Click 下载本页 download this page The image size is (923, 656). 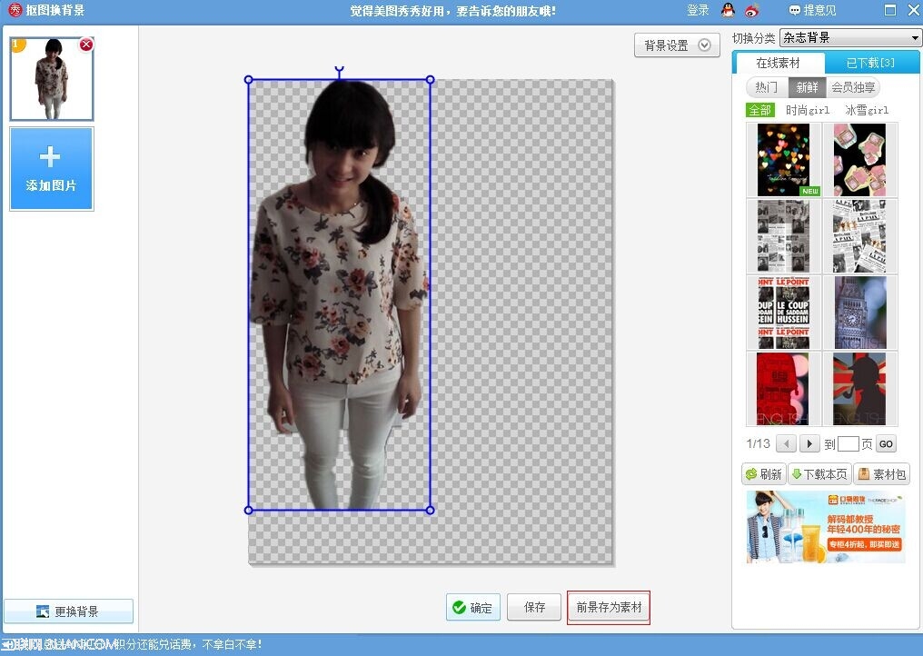819,474
